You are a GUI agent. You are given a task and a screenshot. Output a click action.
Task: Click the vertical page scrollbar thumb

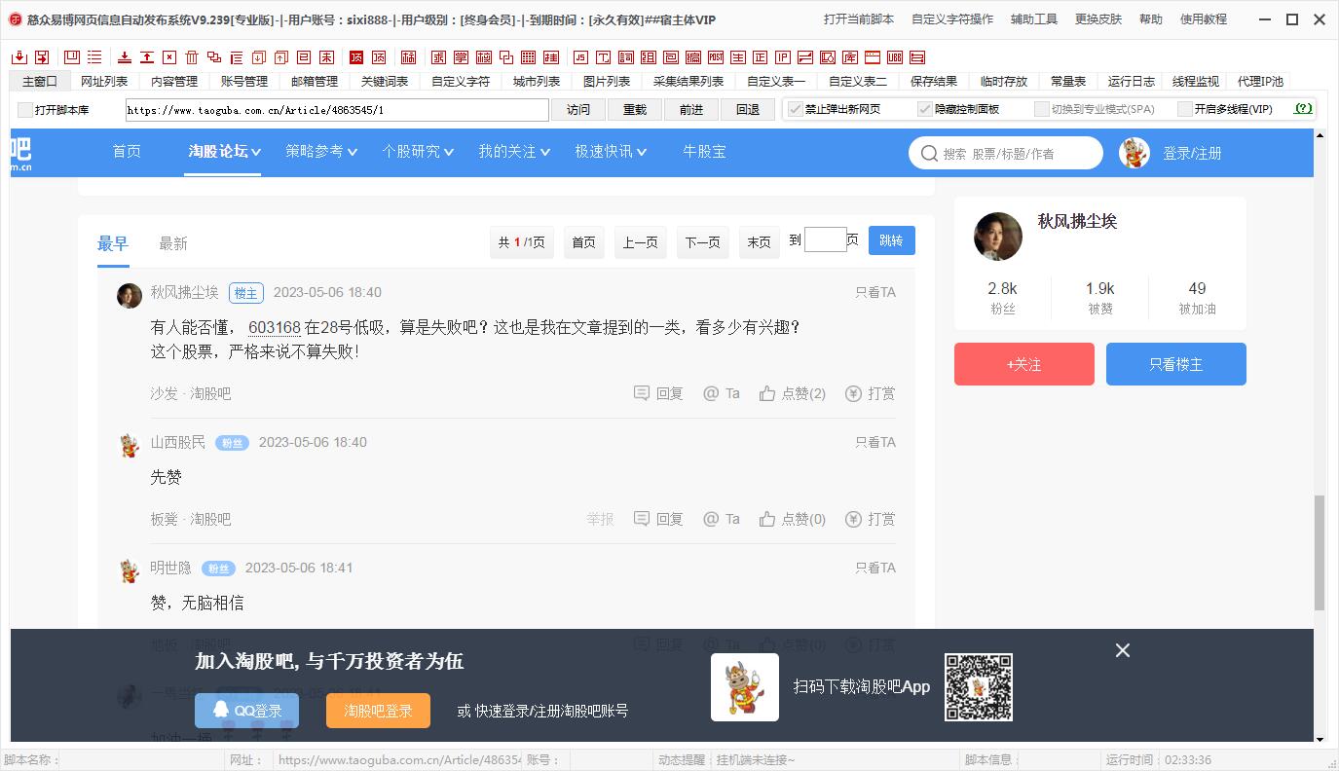pyautogui.click(x=1320, y=552)
